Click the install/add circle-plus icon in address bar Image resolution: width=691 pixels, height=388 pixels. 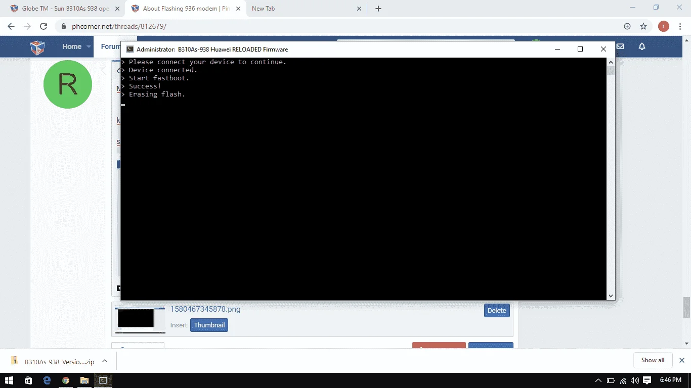point(627,26)
